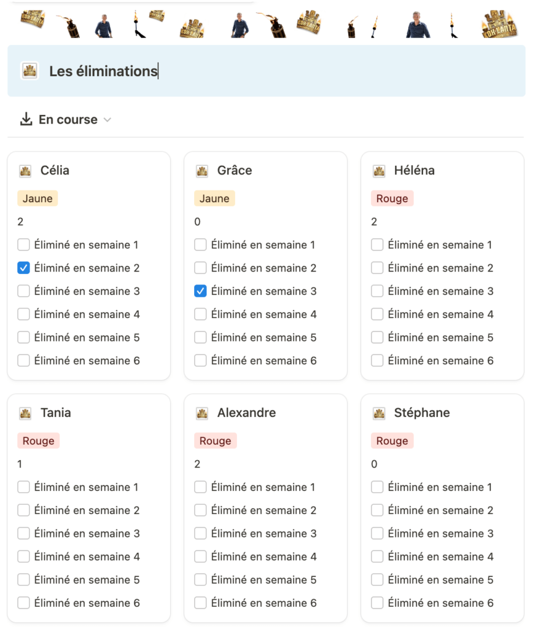Expand the En course view chevron
Screen dimensions: 538x629
tap(107, 120)
